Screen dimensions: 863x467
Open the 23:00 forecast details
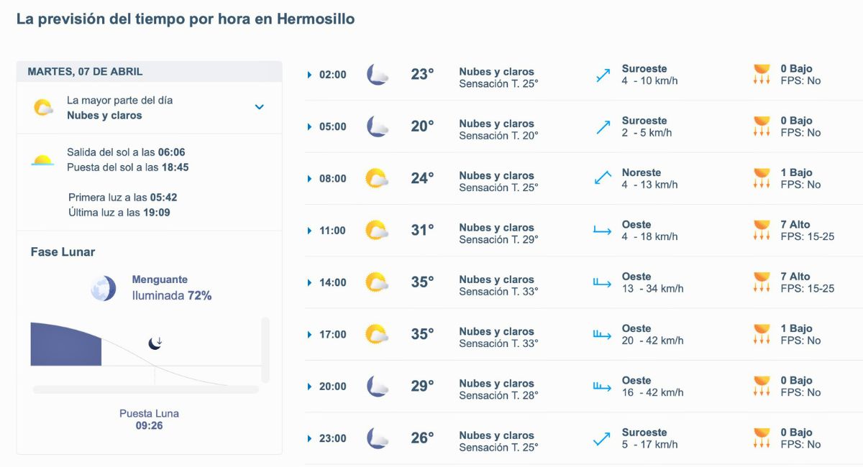point(309,438)
